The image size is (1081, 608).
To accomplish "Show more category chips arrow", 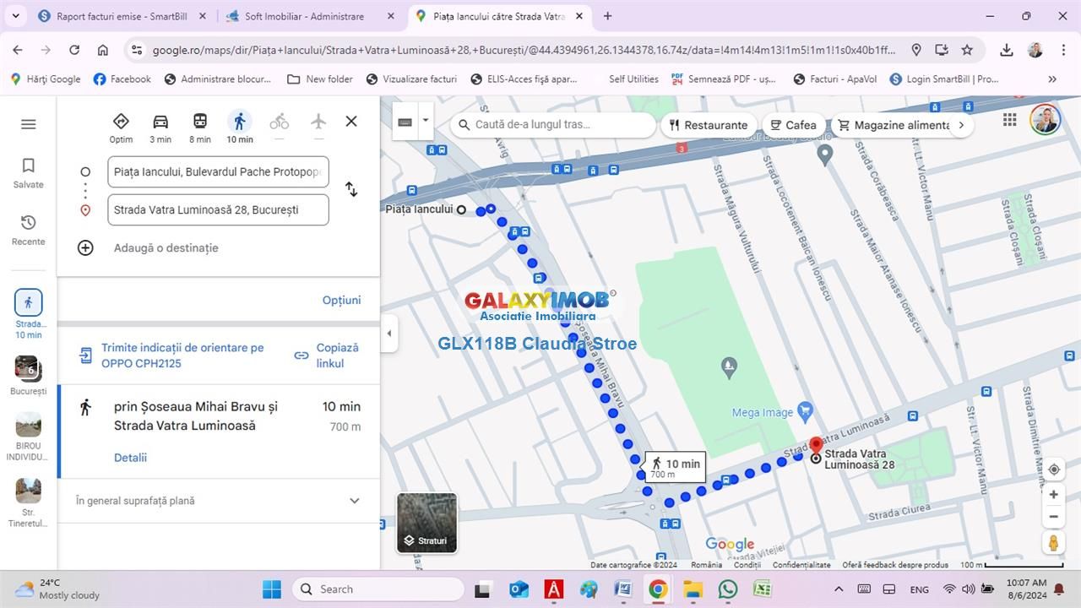I will click(x=961, y=125).
